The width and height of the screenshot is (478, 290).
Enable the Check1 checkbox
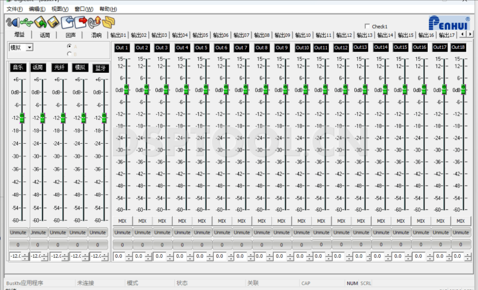pos(367,26)
